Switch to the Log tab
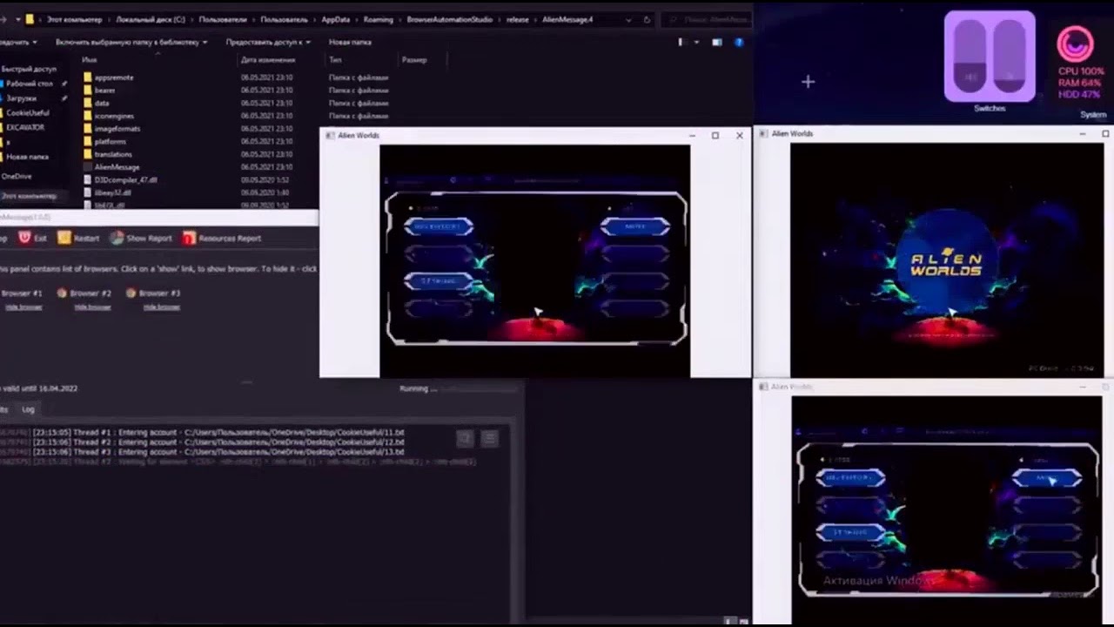 (29, 409)
